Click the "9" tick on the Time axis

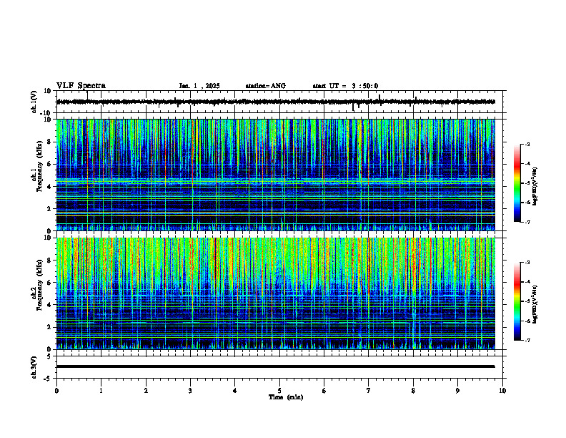(458, 391)
